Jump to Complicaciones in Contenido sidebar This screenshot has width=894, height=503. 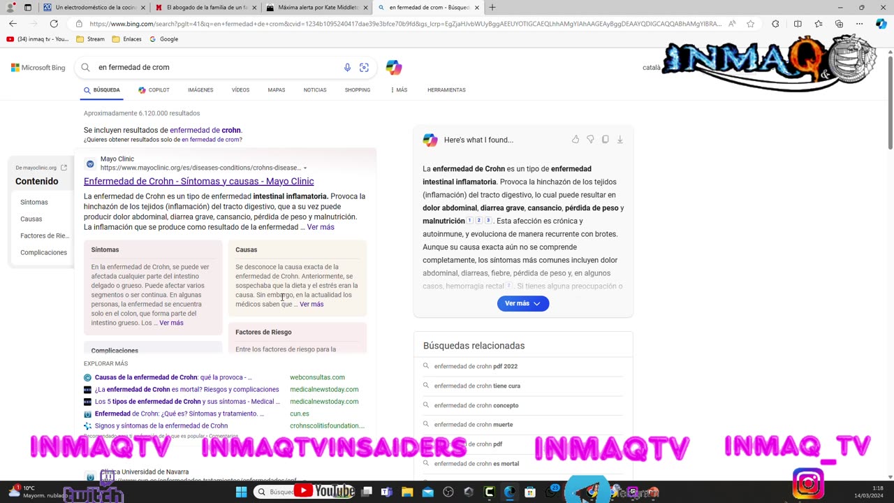tap(44, 252)
